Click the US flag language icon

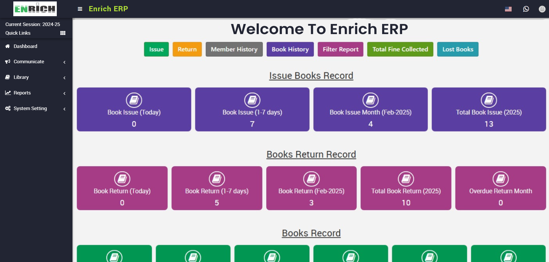point(508,9)
